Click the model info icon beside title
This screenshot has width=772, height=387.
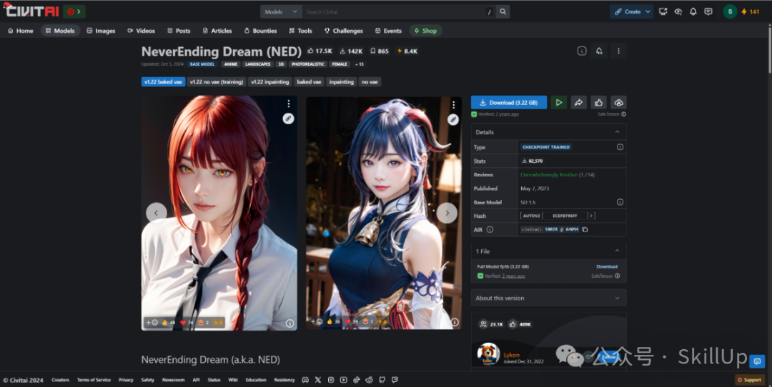click(581, 51)
